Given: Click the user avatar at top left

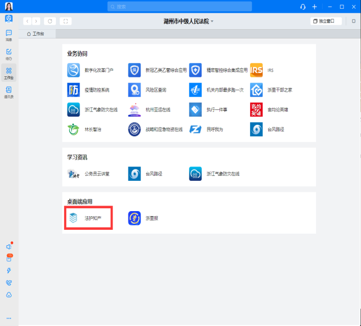Looking at the screenshot, I should point(9,7).
